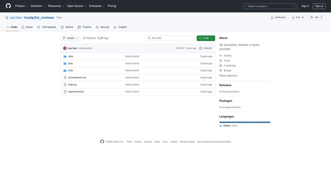Image resolution: width=331 pixels, height=186 pixels.
Task: Switch to the Issues tab
Action: coord(27,27)
